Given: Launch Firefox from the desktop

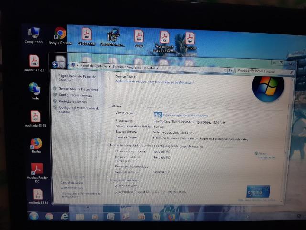Looking at the screenshot, I should click(x=36, y=146).
